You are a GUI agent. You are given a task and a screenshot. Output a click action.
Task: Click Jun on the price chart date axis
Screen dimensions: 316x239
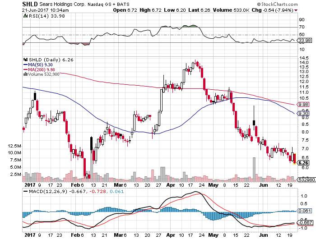pyautogui.click(x=264, y=185)
